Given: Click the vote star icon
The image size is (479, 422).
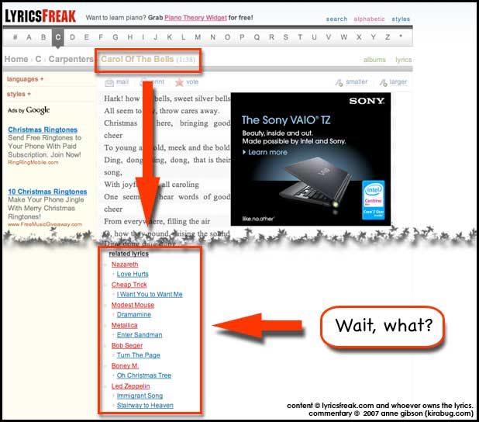Looking at the screenshot, I should point(179,82).
